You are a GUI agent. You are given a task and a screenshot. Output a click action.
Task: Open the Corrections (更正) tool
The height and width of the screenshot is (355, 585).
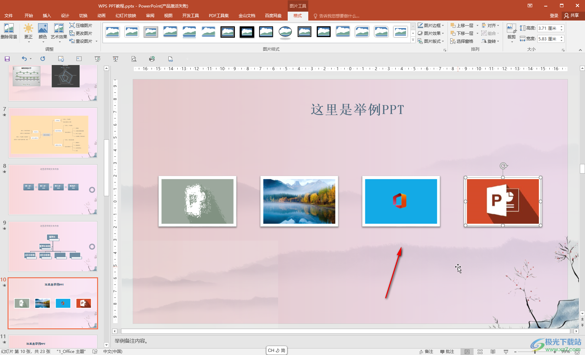pos(28,32)
